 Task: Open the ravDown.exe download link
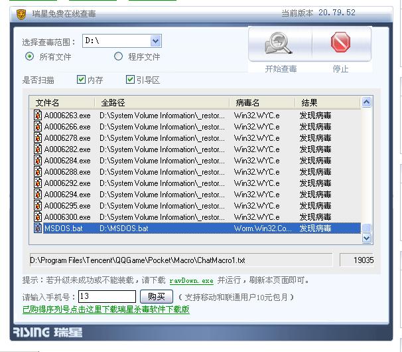point(191,281)
